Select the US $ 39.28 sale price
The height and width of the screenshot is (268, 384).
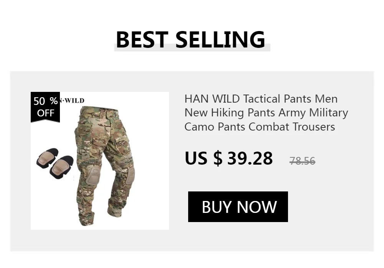(x=228, y=158)
